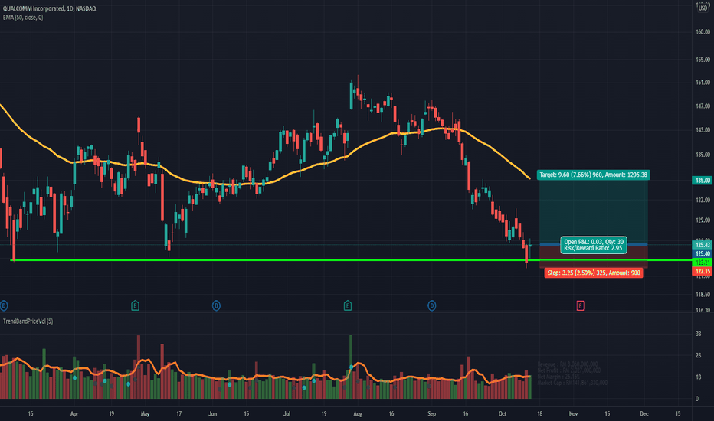Click the 139.00 price axis label
The height and width of the screenshot is (421, 714).
(x=703, y=155)
